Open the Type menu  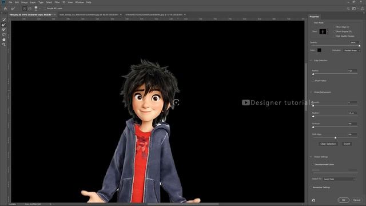pyautogui.click(x=41, y=2)
